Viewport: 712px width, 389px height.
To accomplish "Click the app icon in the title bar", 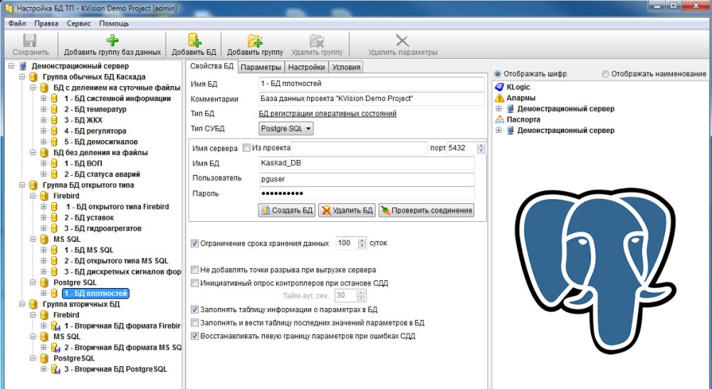I will tap(9, 8).
